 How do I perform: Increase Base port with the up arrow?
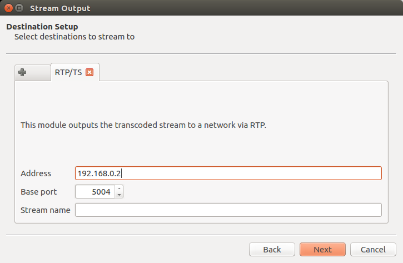tap(120, 189)
